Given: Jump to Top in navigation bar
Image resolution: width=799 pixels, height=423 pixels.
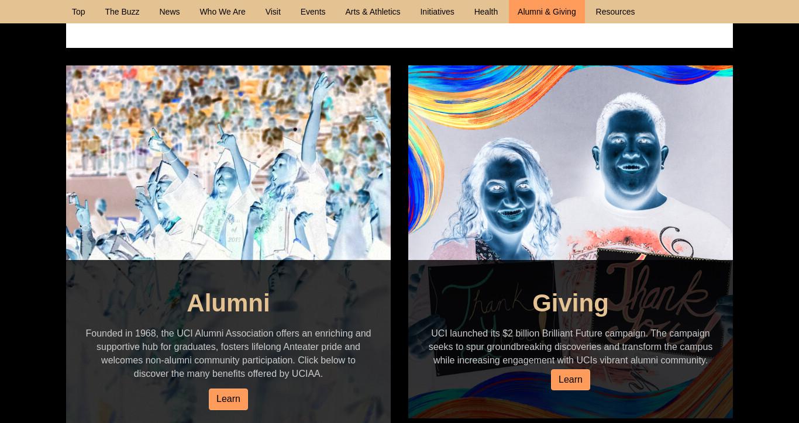Looking at the screenshot, I should click(78, 12).
